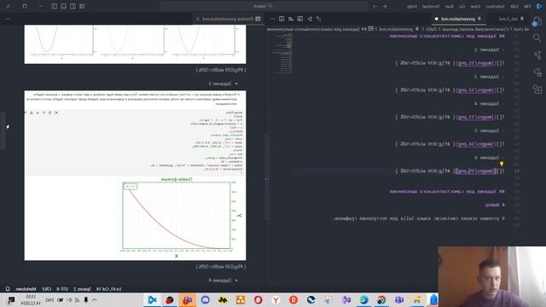Open Opera browser from the taskbar
Screen dimensions: 546x307
click(258, 299)
